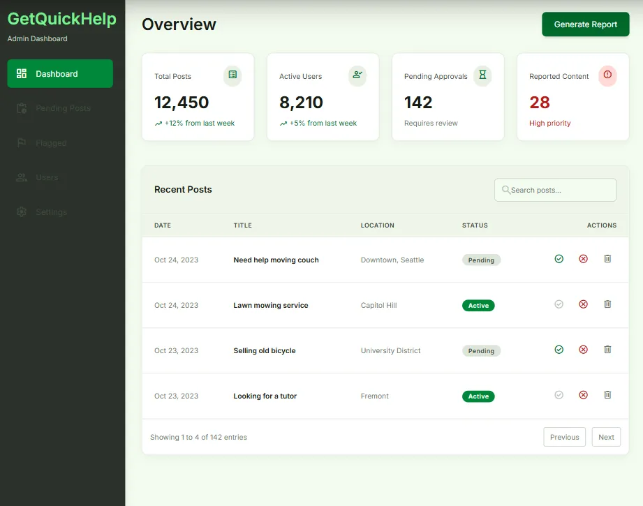
Task: Click the GetQuickHelp logo
Action: point(62,19)
